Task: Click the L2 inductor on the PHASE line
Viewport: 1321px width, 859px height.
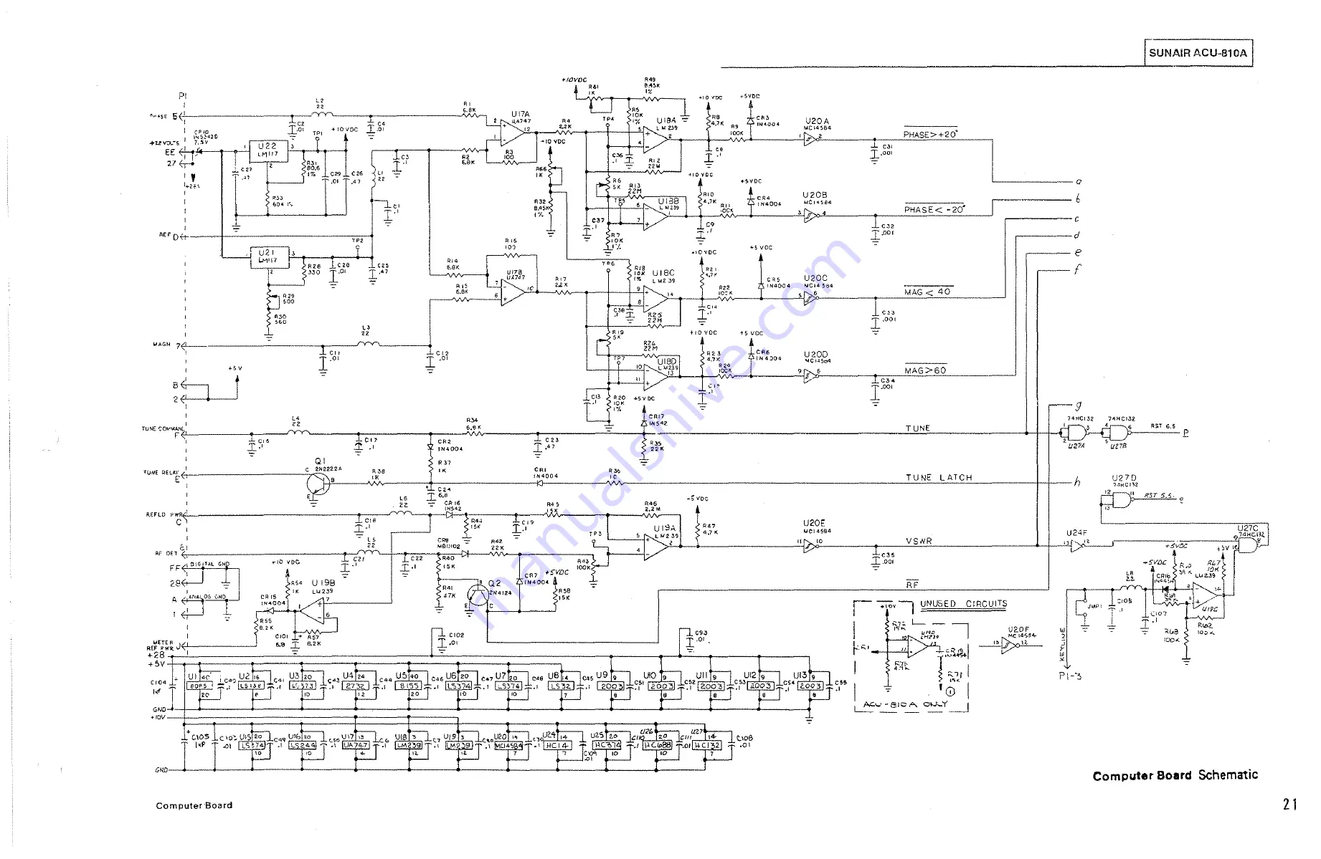Action: [x=322, y=112]
